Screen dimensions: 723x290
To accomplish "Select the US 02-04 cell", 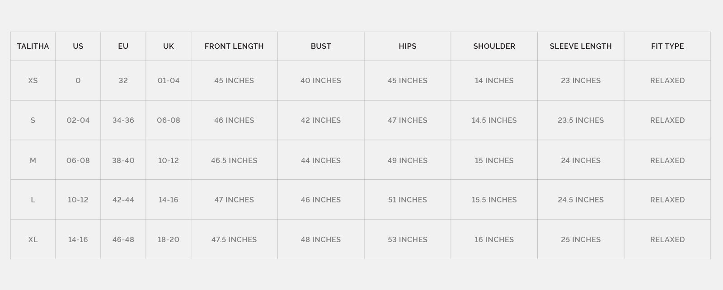I will pos(78,120).
